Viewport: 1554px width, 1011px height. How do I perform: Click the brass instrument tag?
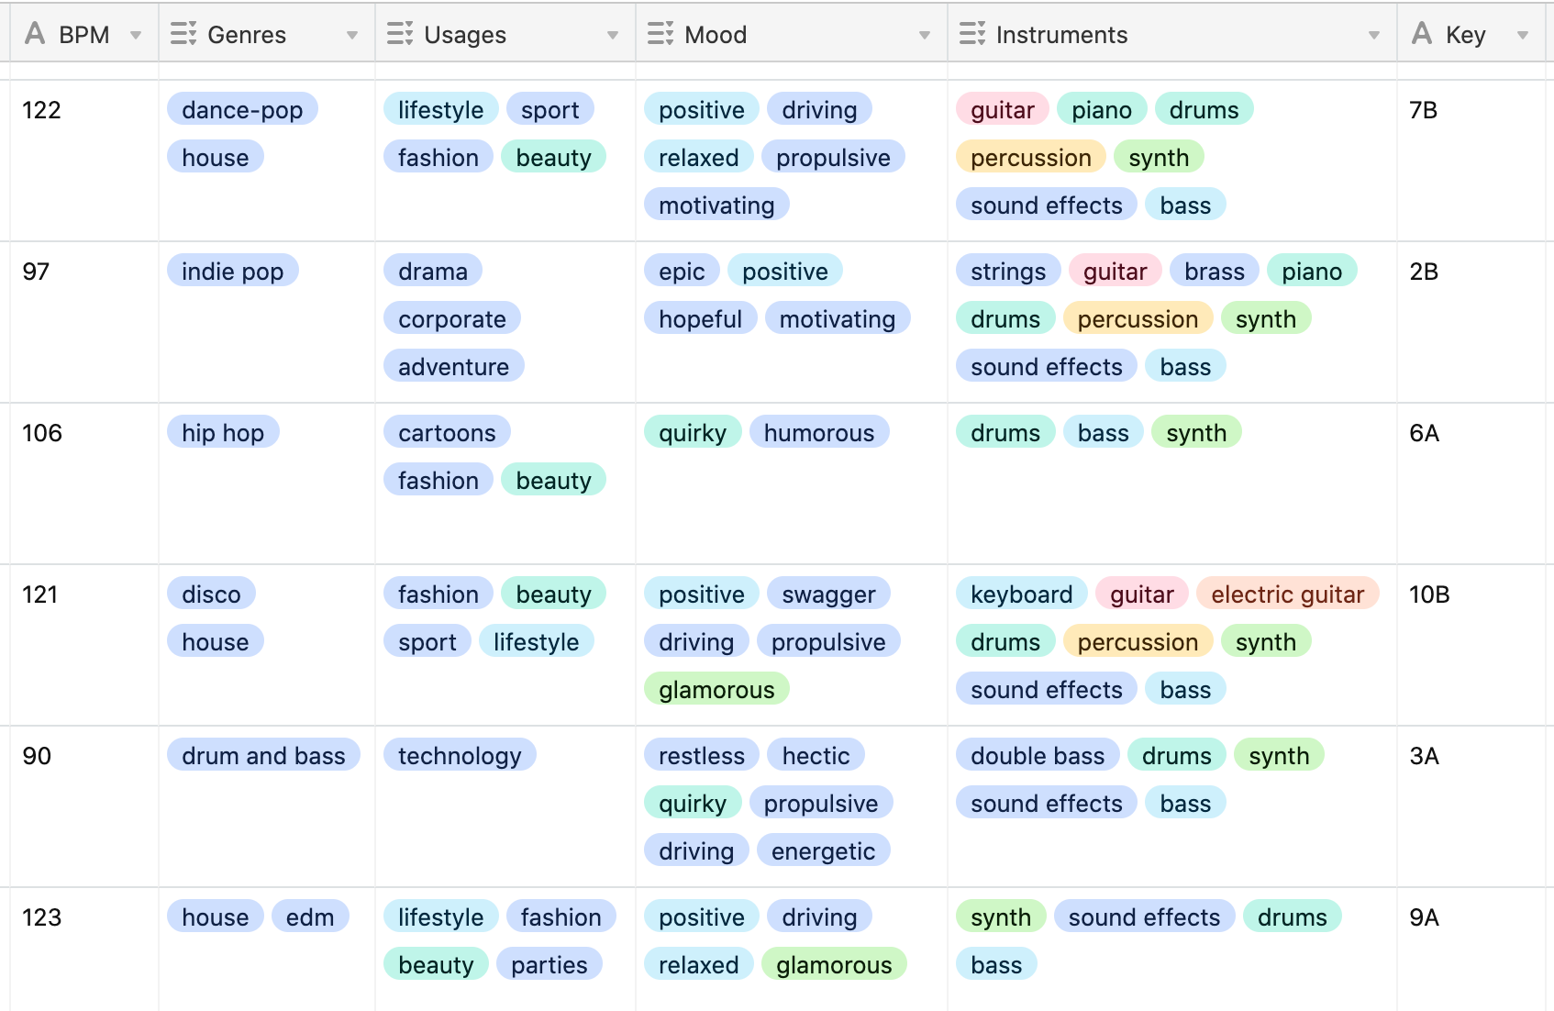[1215, 272]
